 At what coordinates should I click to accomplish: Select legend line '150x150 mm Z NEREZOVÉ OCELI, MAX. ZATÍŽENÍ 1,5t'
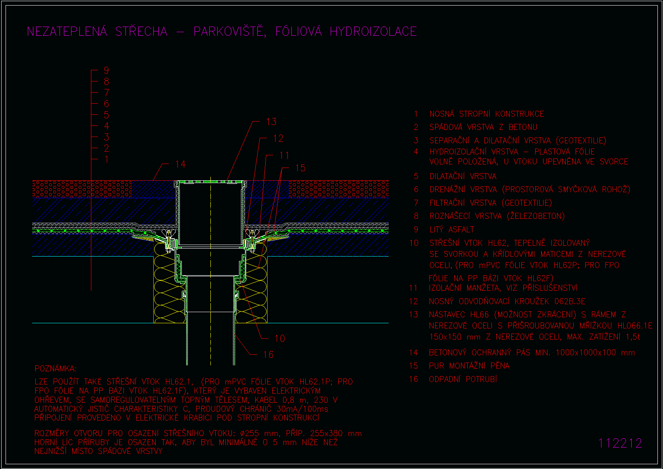[535, 337]
